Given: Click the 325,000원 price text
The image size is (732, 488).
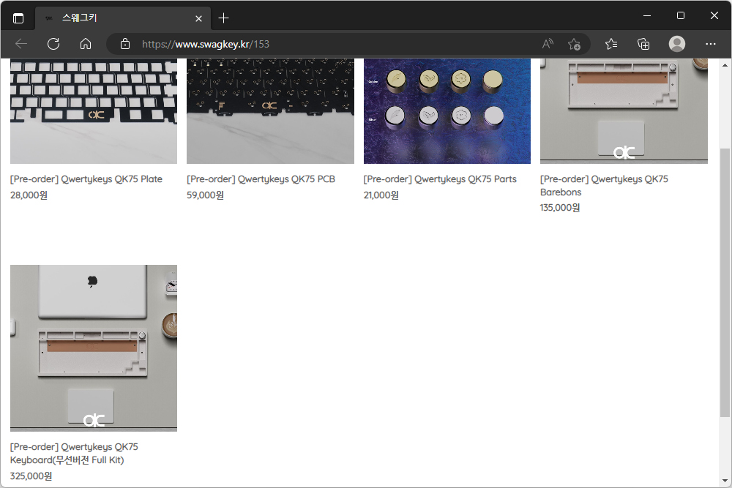Looking at the screenshot, I should pos(31,476).
